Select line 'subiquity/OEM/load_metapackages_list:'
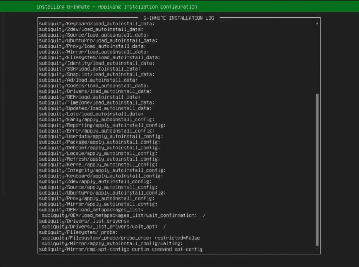The height and width of the screenshot is (267, 359). (91, 210)
